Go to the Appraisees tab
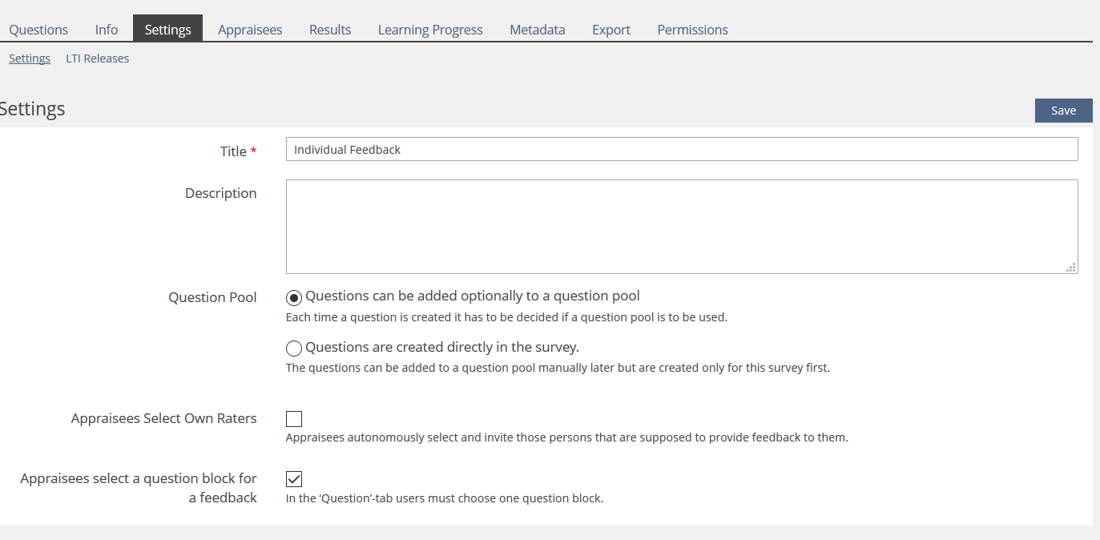This screenshot has height=540, width=1100. [250, 30]
